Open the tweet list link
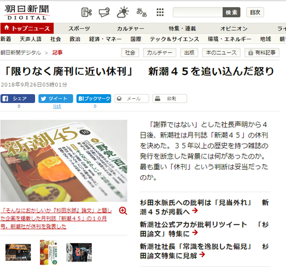Viewport: 286px width, 271px height. click(57, 106)
